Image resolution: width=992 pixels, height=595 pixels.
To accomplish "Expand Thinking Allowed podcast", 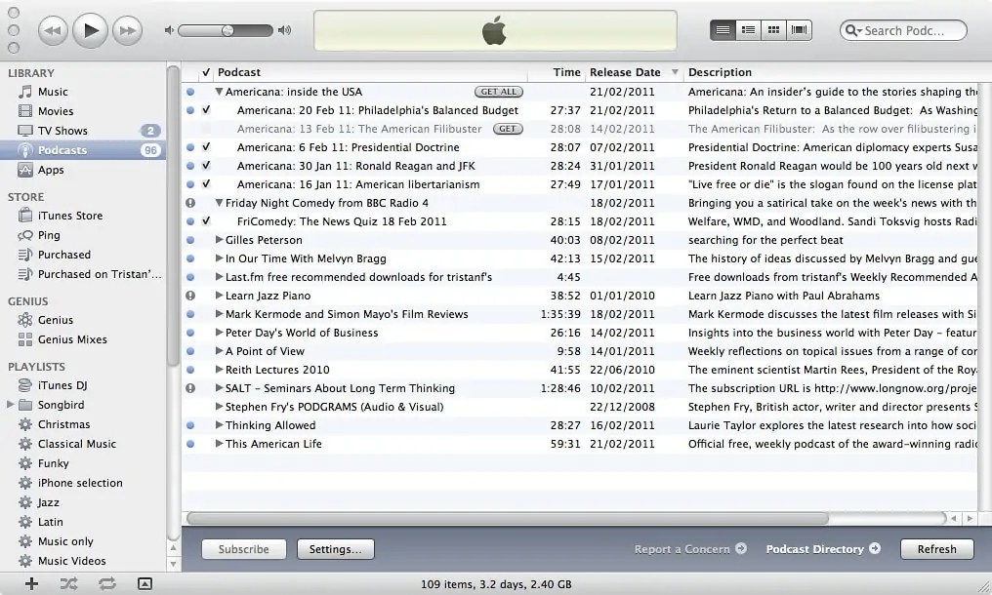I will pos(219,425).
